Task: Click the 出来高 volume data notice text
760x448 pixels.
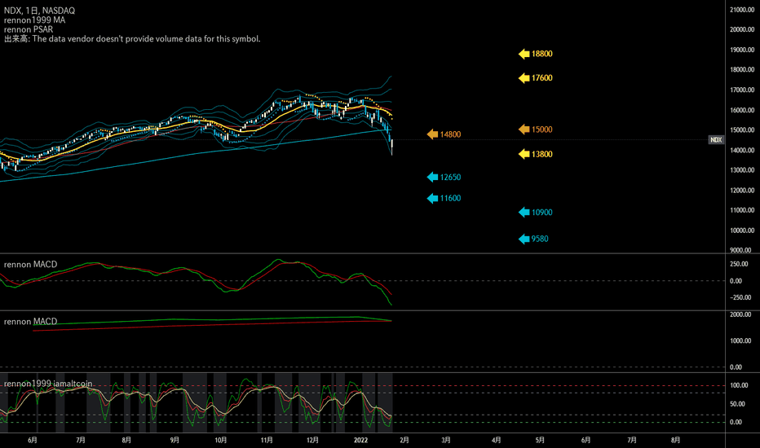Action: click(x=132, y=39)
